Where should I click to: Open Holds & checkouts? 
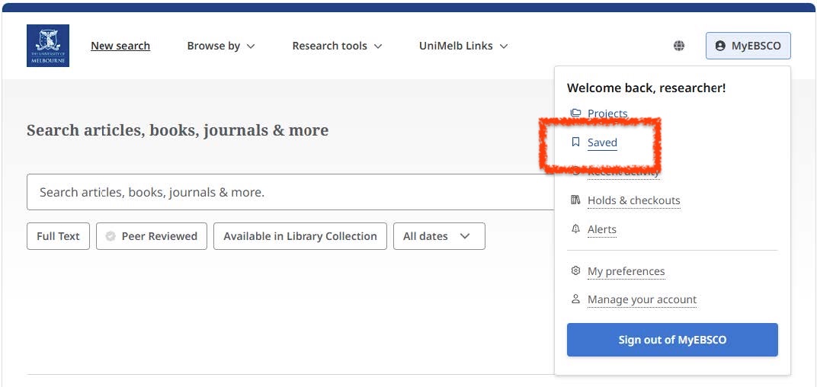(x=633, y=200)
